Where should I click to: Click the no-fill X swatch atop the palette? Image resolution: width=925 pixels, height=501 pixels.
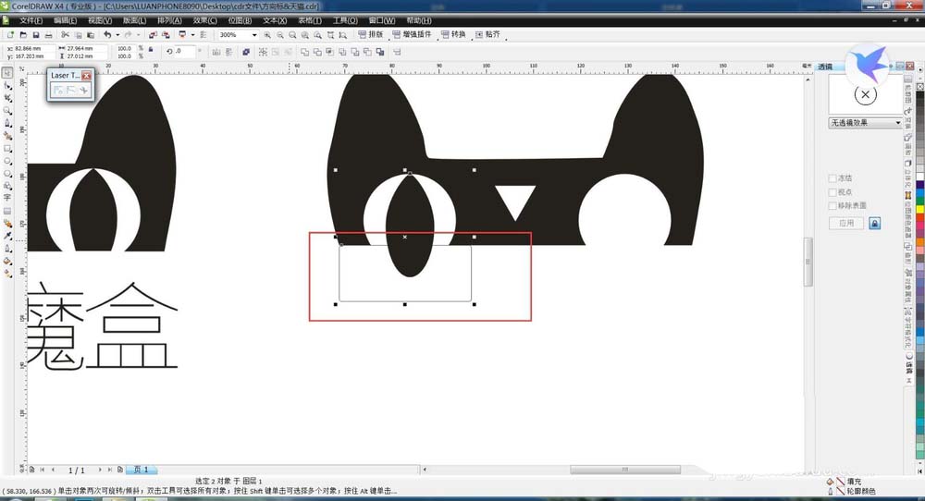(919, 86)
